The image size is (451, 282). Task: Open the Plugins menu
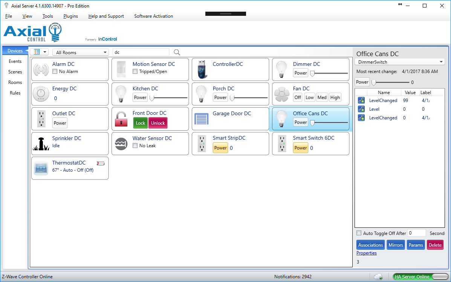tap(70, 16)
